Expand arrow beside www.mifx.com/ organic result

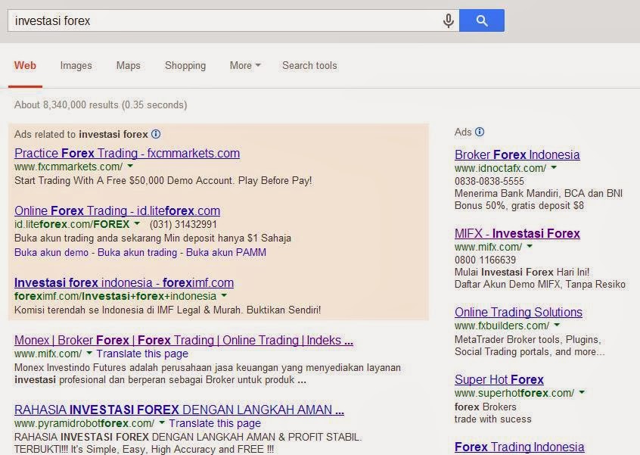[89, 354]
